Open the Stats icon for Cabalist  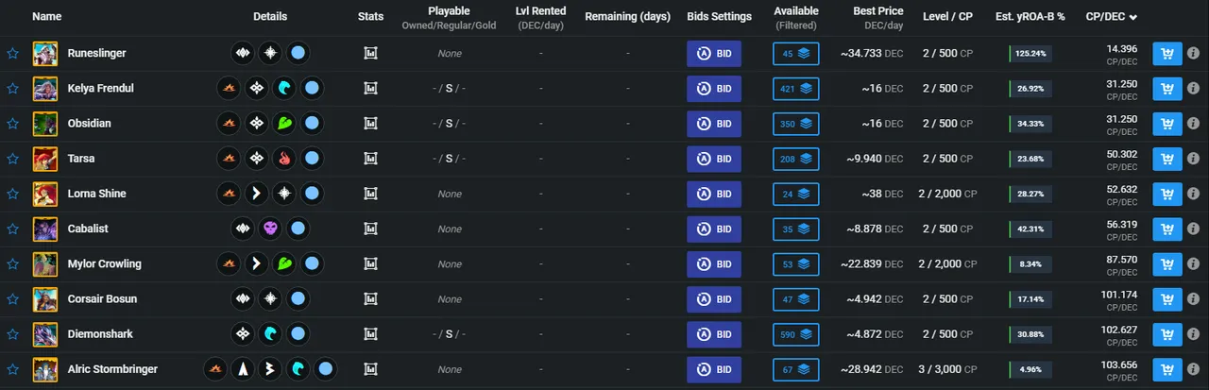click(x=371, y=229)
